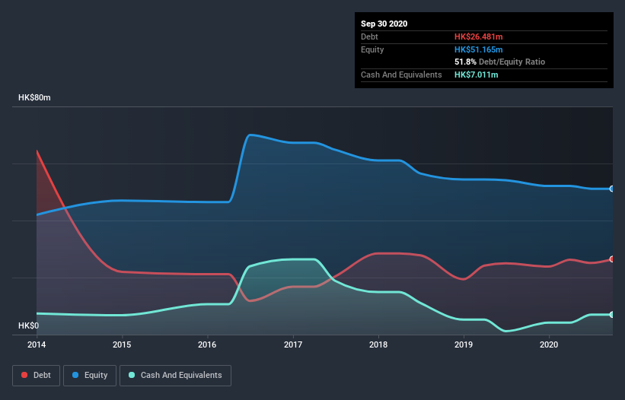The image size is (625, 400).
Task: Select the 2014 axis label
Action: (37, 344)
